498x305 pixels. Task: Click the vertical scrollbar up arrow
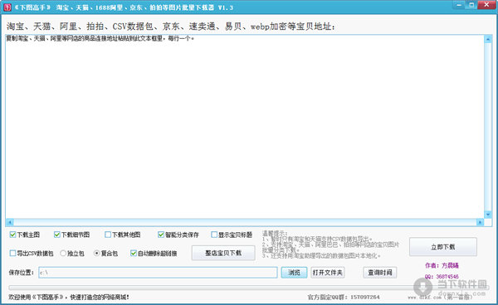(488, 39)
